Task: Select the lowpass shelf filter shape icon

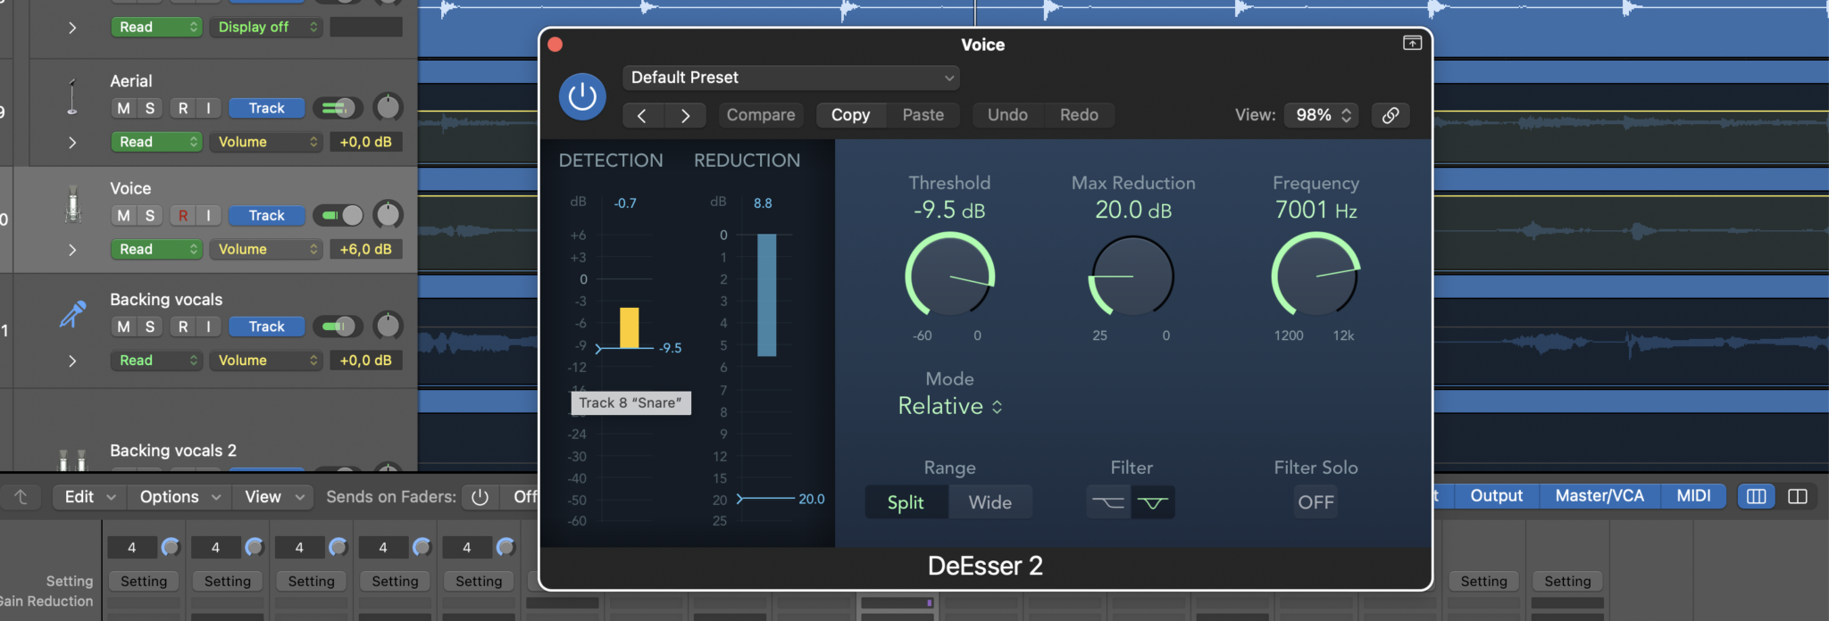Action: [x=1109, y=502]
